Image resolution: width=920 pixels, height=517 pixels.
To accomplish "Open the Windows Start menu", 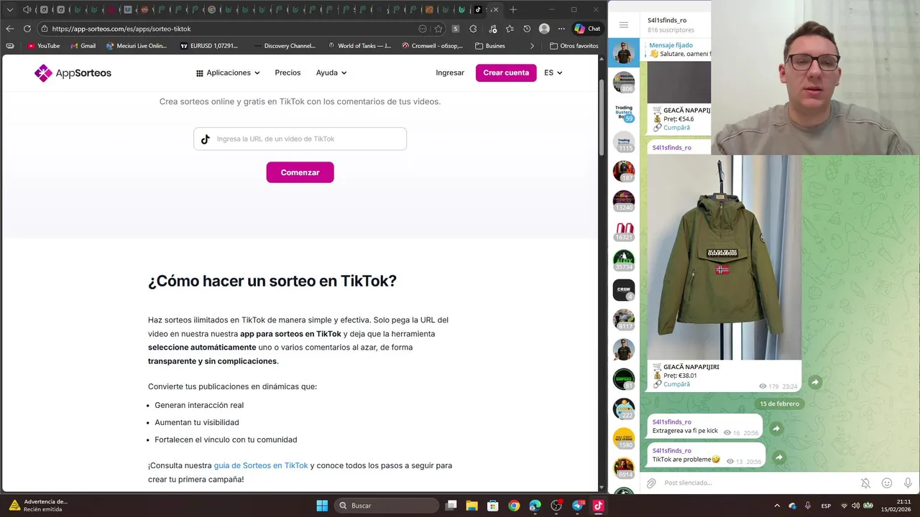I will 322,506.
